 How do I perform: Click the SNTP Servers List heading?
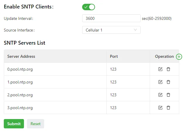click(x=25, y=43)
